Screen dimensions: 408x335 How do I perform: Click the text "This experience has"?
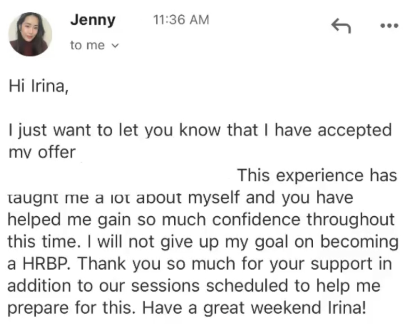[x=317, y=175]
